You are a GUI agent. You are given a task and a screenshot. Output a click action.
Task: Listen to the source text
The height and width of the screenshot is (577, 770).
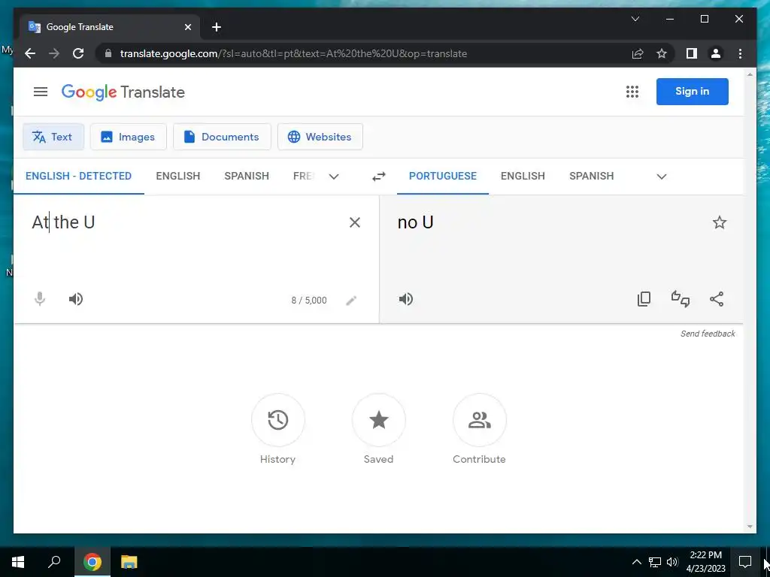[76, 299]
